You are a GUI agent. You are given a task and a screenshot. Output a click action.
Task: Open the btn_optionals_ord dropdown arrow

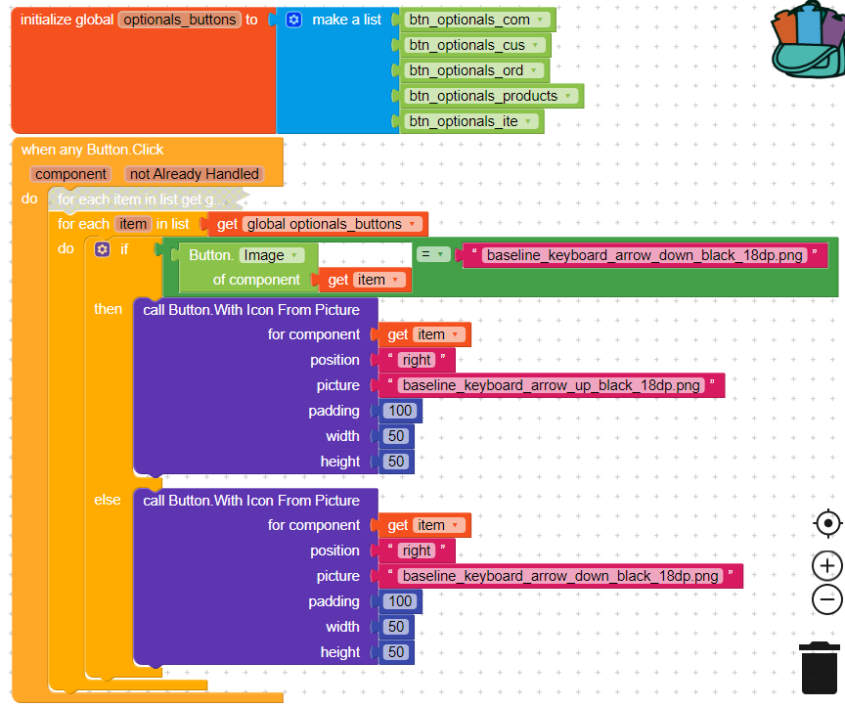534,70
